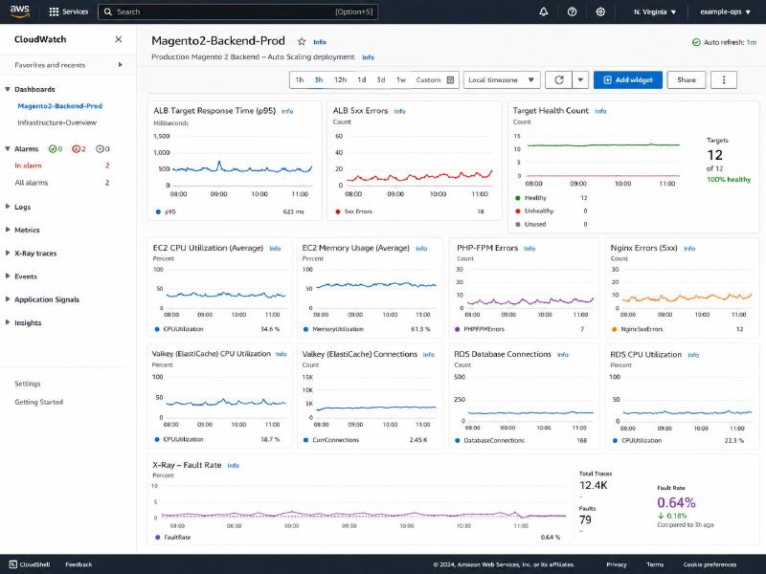Expand the Logs section
This screenshot has height=574, width=766.
[x=8, y=207]
